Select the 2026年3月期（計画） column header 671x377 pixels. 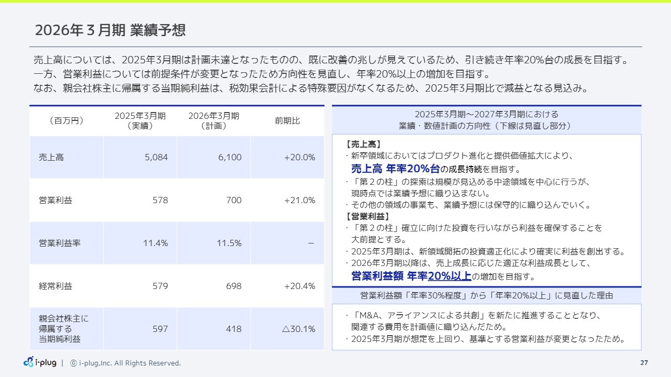(213, 120)
